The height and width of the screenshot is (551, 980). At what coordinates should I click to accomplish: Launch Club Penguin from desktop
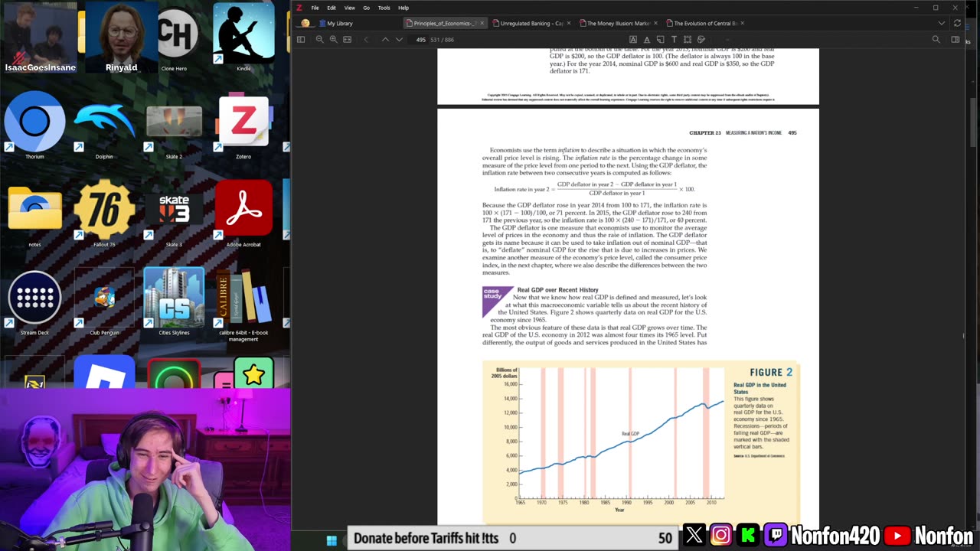click(x=104, y=302)
